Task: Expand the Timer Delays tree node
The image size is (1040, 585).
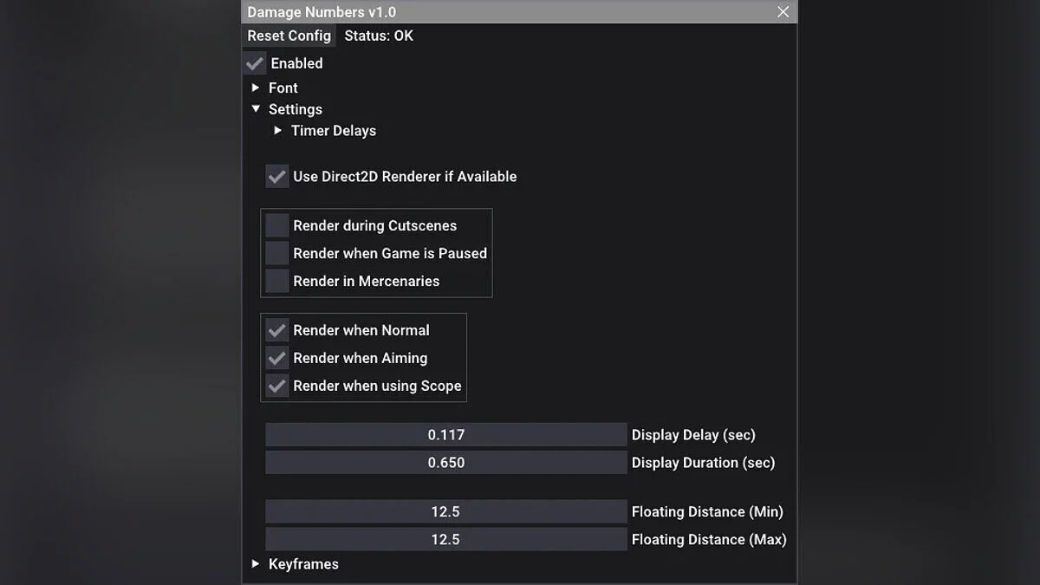Action: click(278, 131)
